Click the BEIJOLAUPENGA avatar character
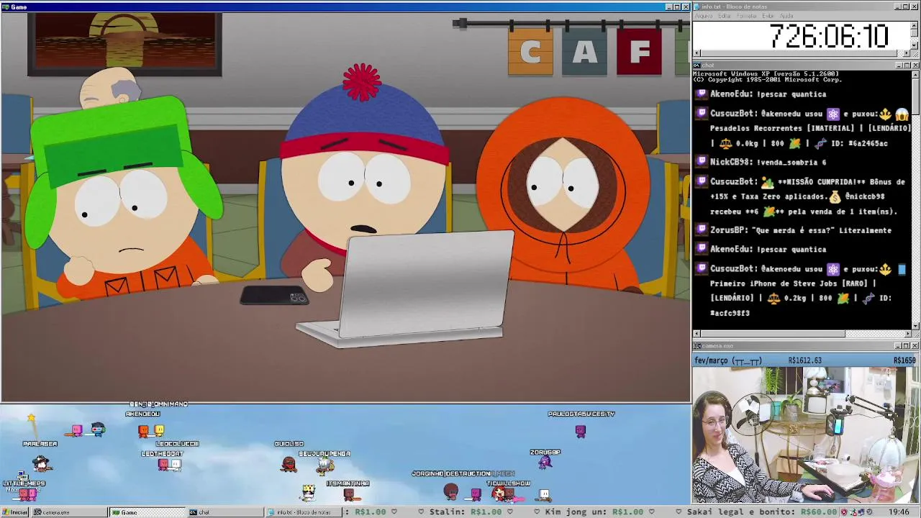Viewport: 921px width, 518px height. click(x=325, y=466)
